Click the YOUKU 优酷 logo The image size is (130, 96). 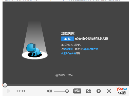click(x=122, y=91)
